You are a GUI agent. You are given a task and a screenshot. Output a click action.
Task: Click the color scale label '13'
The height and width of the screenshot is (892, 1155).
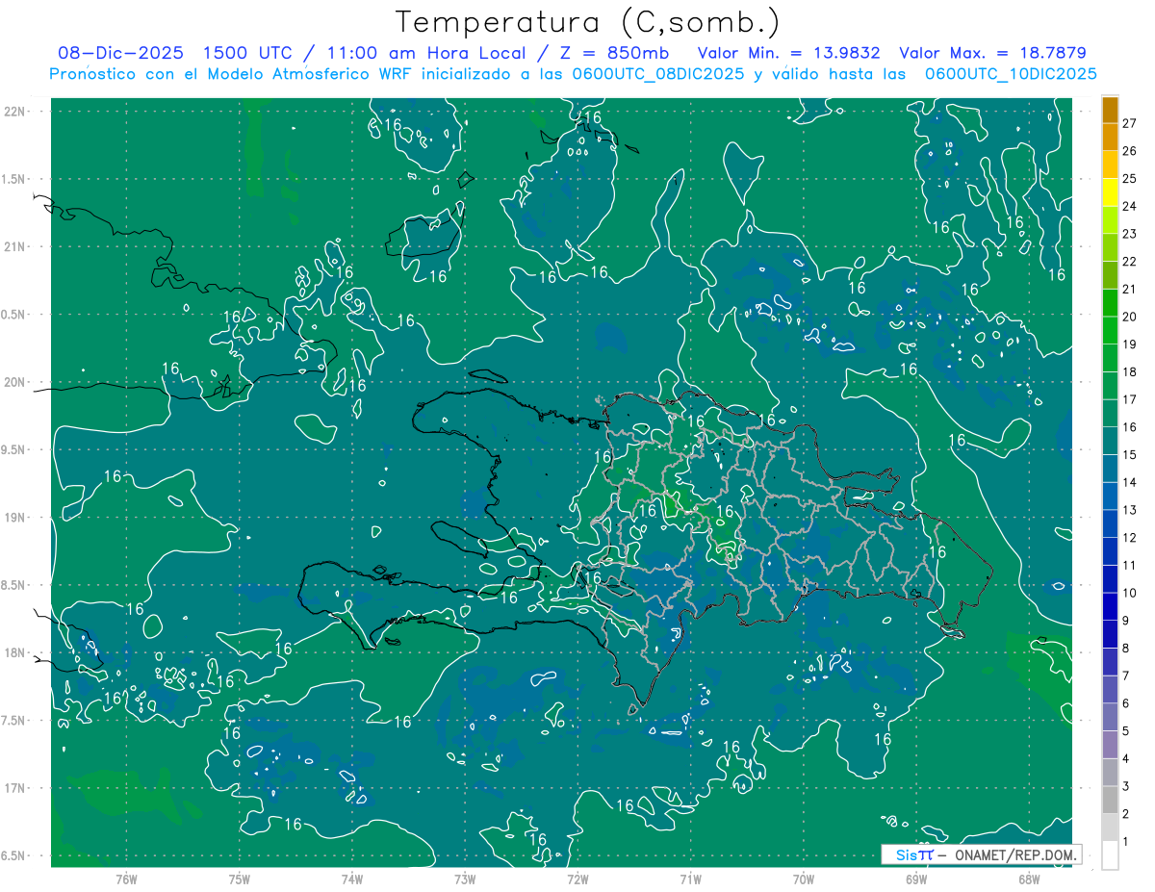pos(1130,510)
